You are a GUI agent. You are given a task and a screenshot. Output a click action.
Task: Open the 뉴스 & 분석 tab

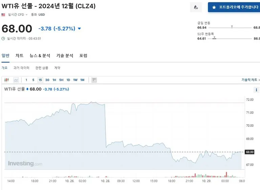pos(40,56)
